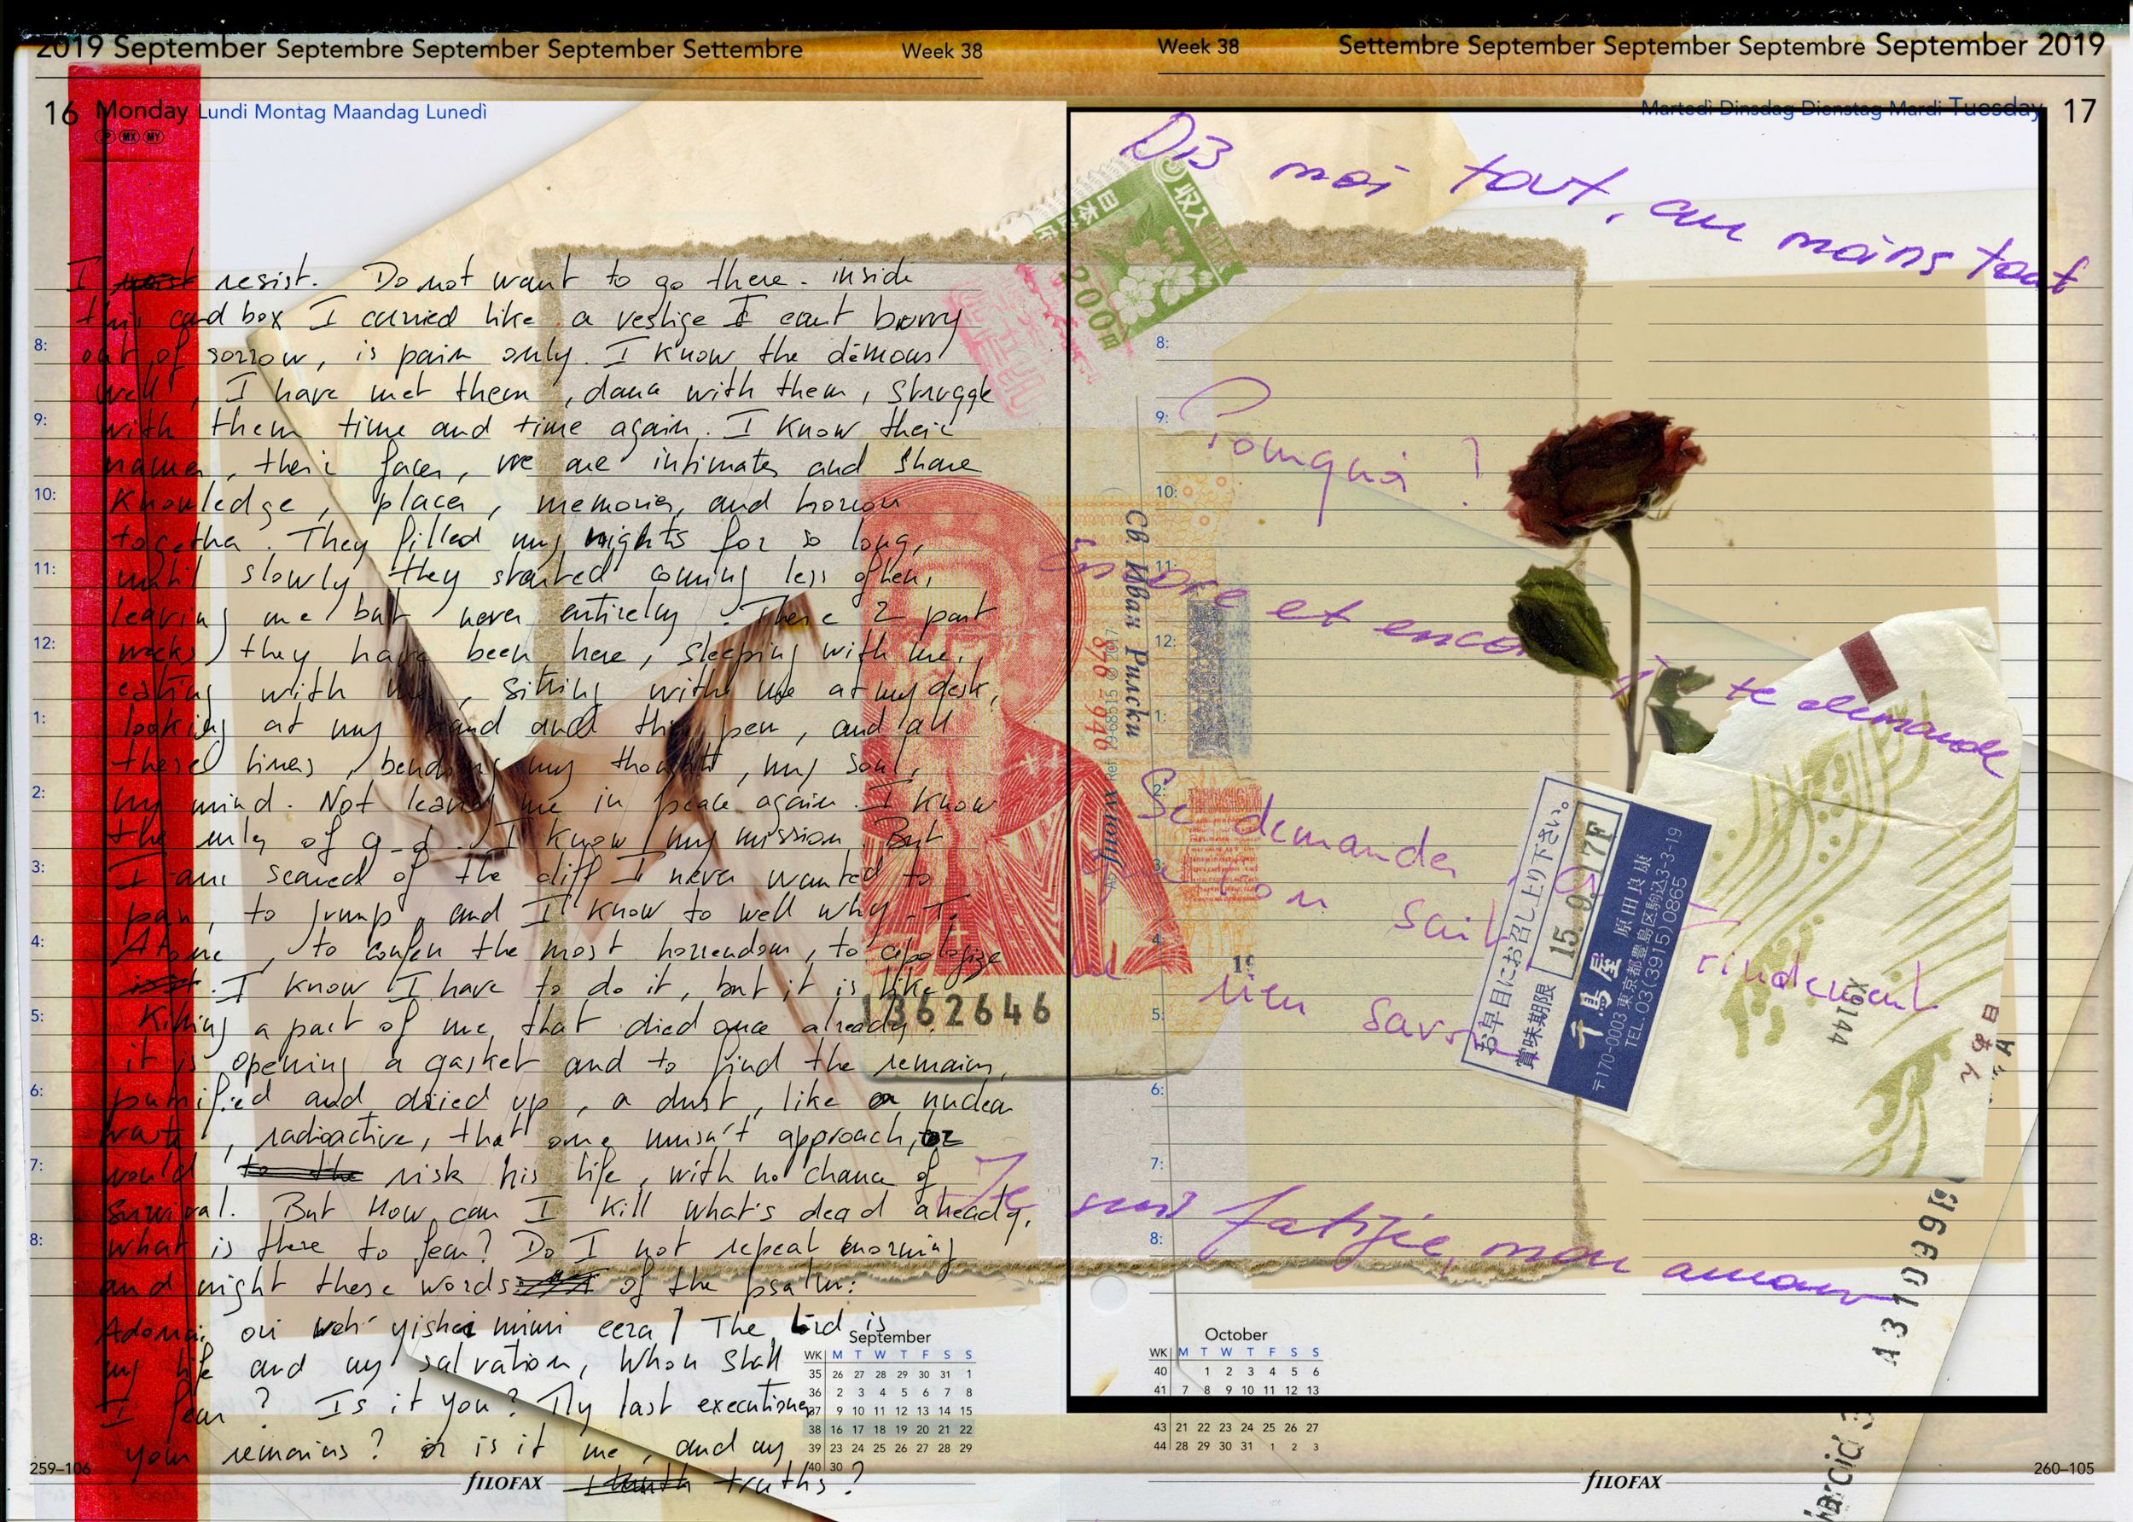Click the date number 16 beside Monday
This screenshot has width=2133, height=1522.
[61, 113]
